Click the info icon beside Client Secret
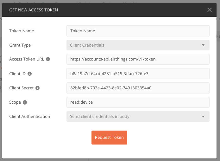The image size is (220, 161). click(37, 88)
